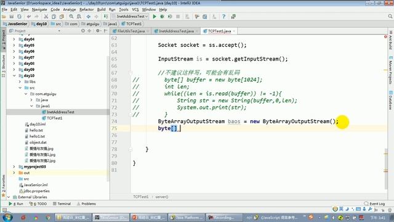
Task: Click the Help question mark icon
Action: click(x=223, y=17)
